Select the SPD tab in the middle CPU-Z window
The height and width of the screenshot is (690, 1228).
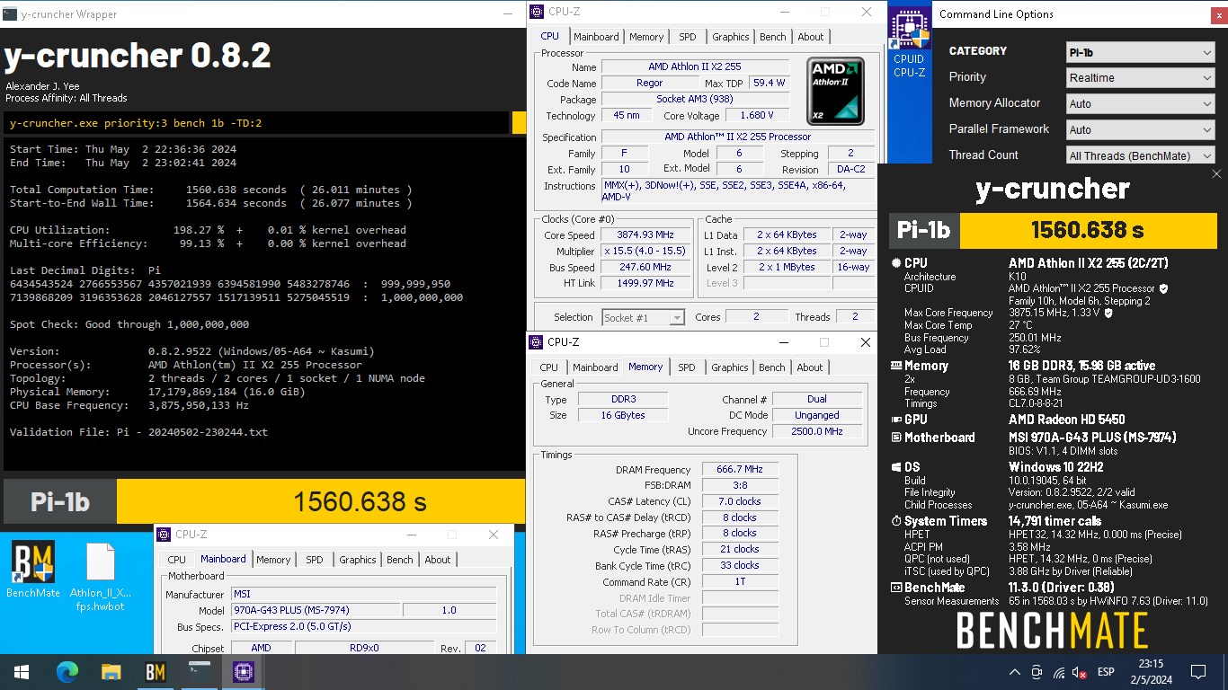[x=687, y=367]
